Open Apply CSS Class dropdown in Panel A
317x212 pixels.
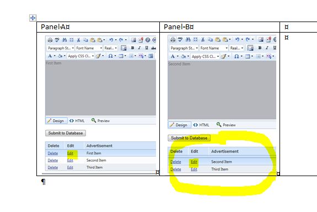coord(81,56)
